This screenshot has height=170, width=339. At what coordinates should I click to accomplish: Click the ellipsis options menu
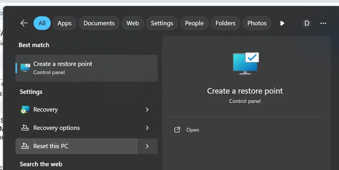tap(323, 23)
